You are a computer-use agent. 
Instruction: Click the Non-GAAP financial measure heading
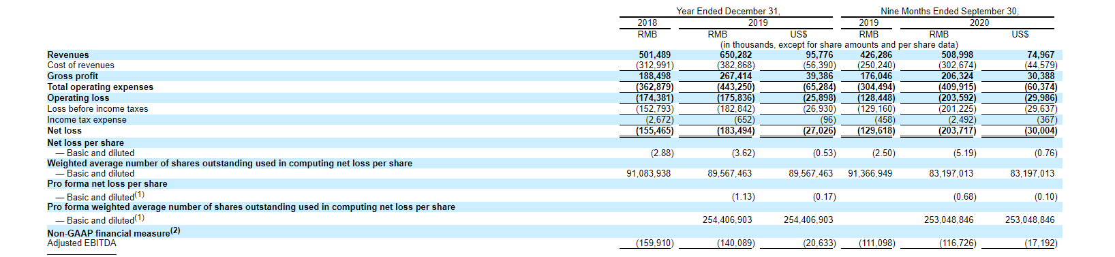pos(113,232)
